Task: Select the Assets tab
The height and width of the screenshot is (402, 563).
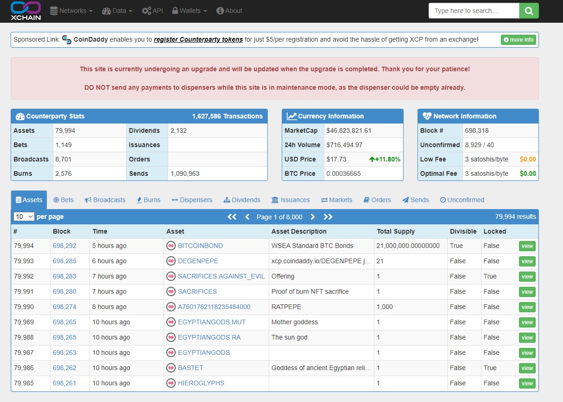Action: [x=29, y=200]
